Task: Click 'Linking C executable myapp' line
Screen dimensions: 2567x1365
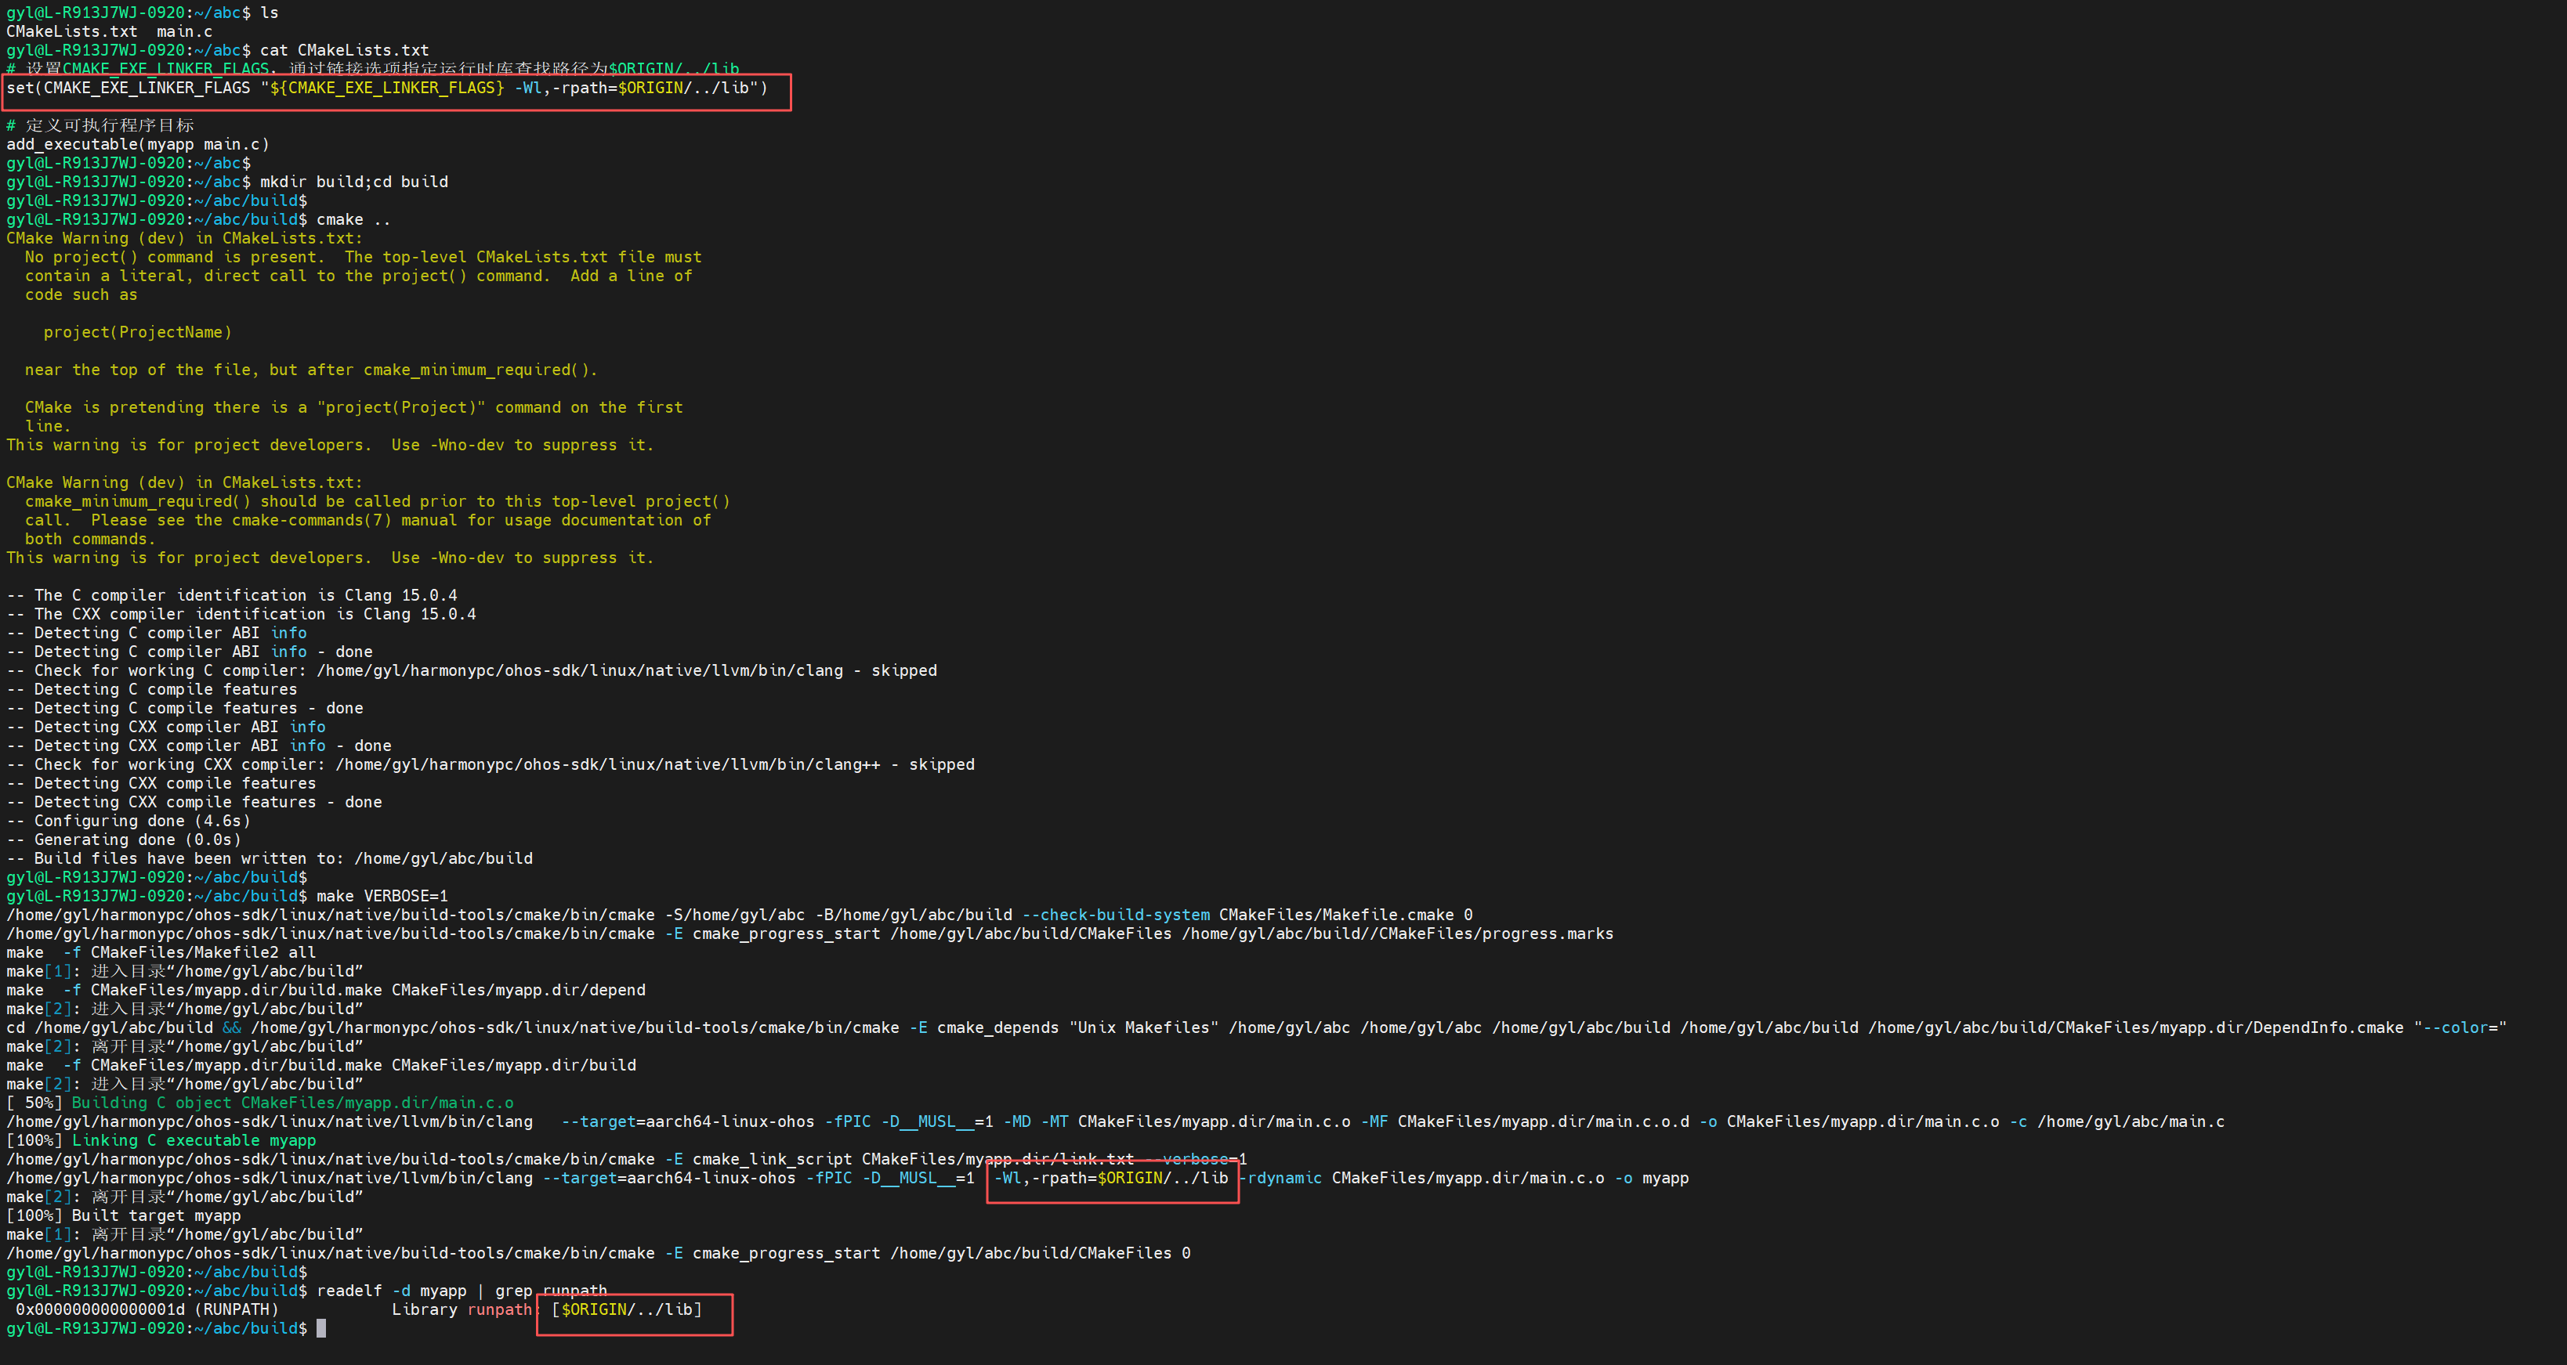Action: 194,1140
